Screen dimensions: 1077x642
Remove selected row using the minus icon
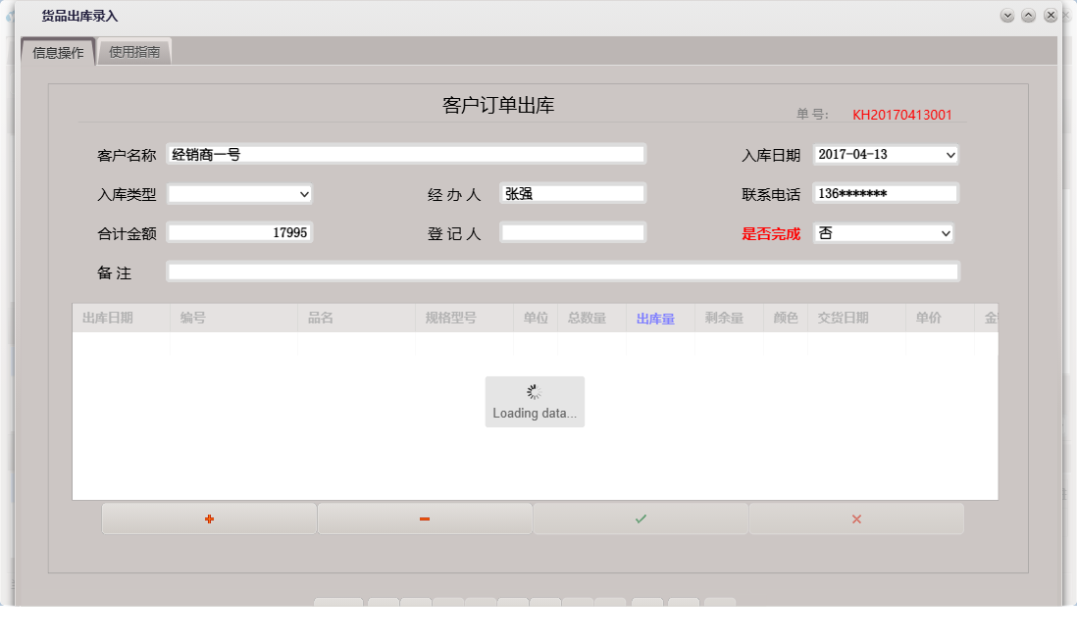tap(424, 519)
